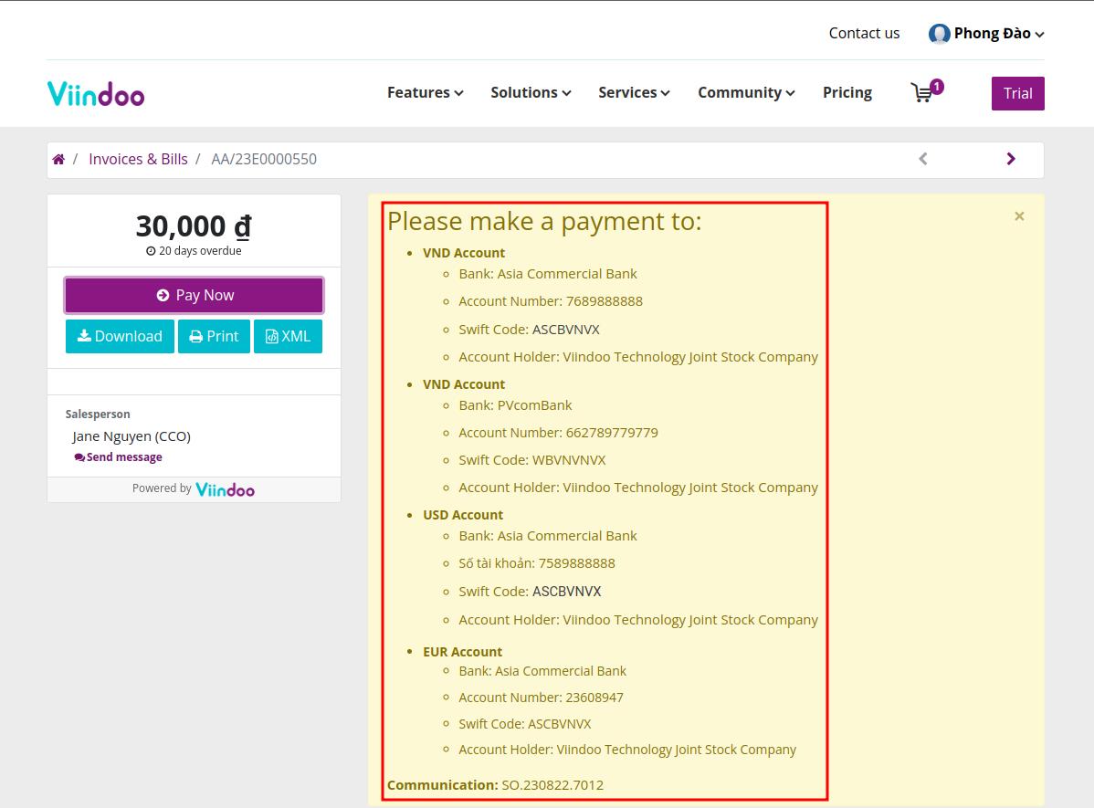Click the Trial button
Screen dimensions: 1094x808
click(1018, 93)
